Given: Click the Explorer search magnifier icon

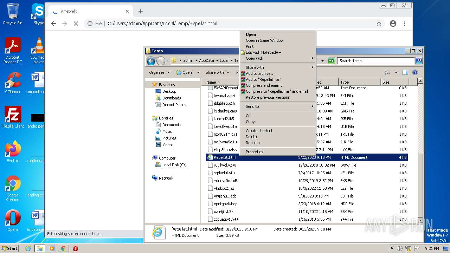Looking at the screenshot, I should click(418, 61).
